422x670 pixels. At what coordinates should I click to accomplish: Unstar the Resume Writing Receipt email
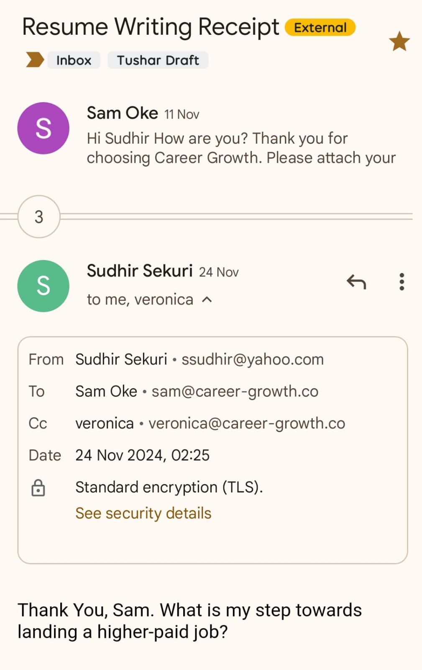399,41
